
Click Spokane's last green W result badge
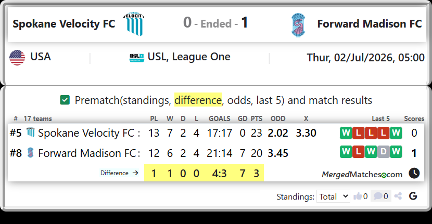point(396,133)
